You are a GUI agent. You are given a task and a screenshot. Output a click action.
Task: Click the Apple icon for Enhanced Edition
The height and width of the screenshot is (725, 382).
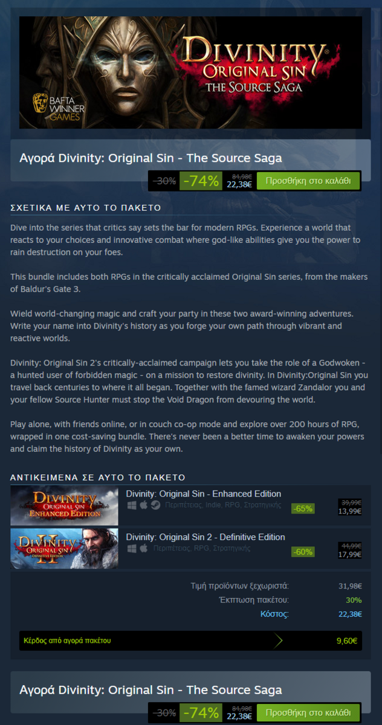[144, 505]
